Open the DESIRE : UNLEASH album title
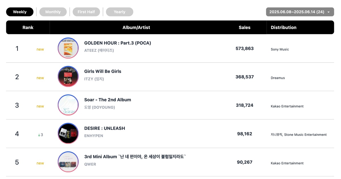 tap(105, 128)
